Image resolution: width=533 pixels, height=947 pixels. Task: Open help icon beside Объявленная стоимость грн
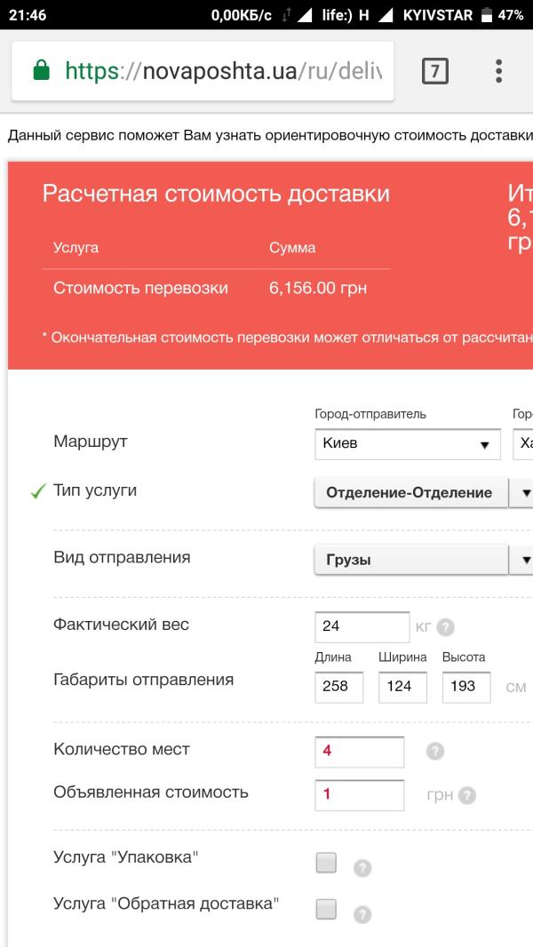pos(467,795)
